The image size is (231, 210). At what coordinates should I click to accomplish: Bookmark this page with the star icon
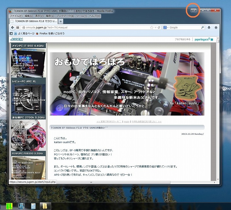(152, 28)
